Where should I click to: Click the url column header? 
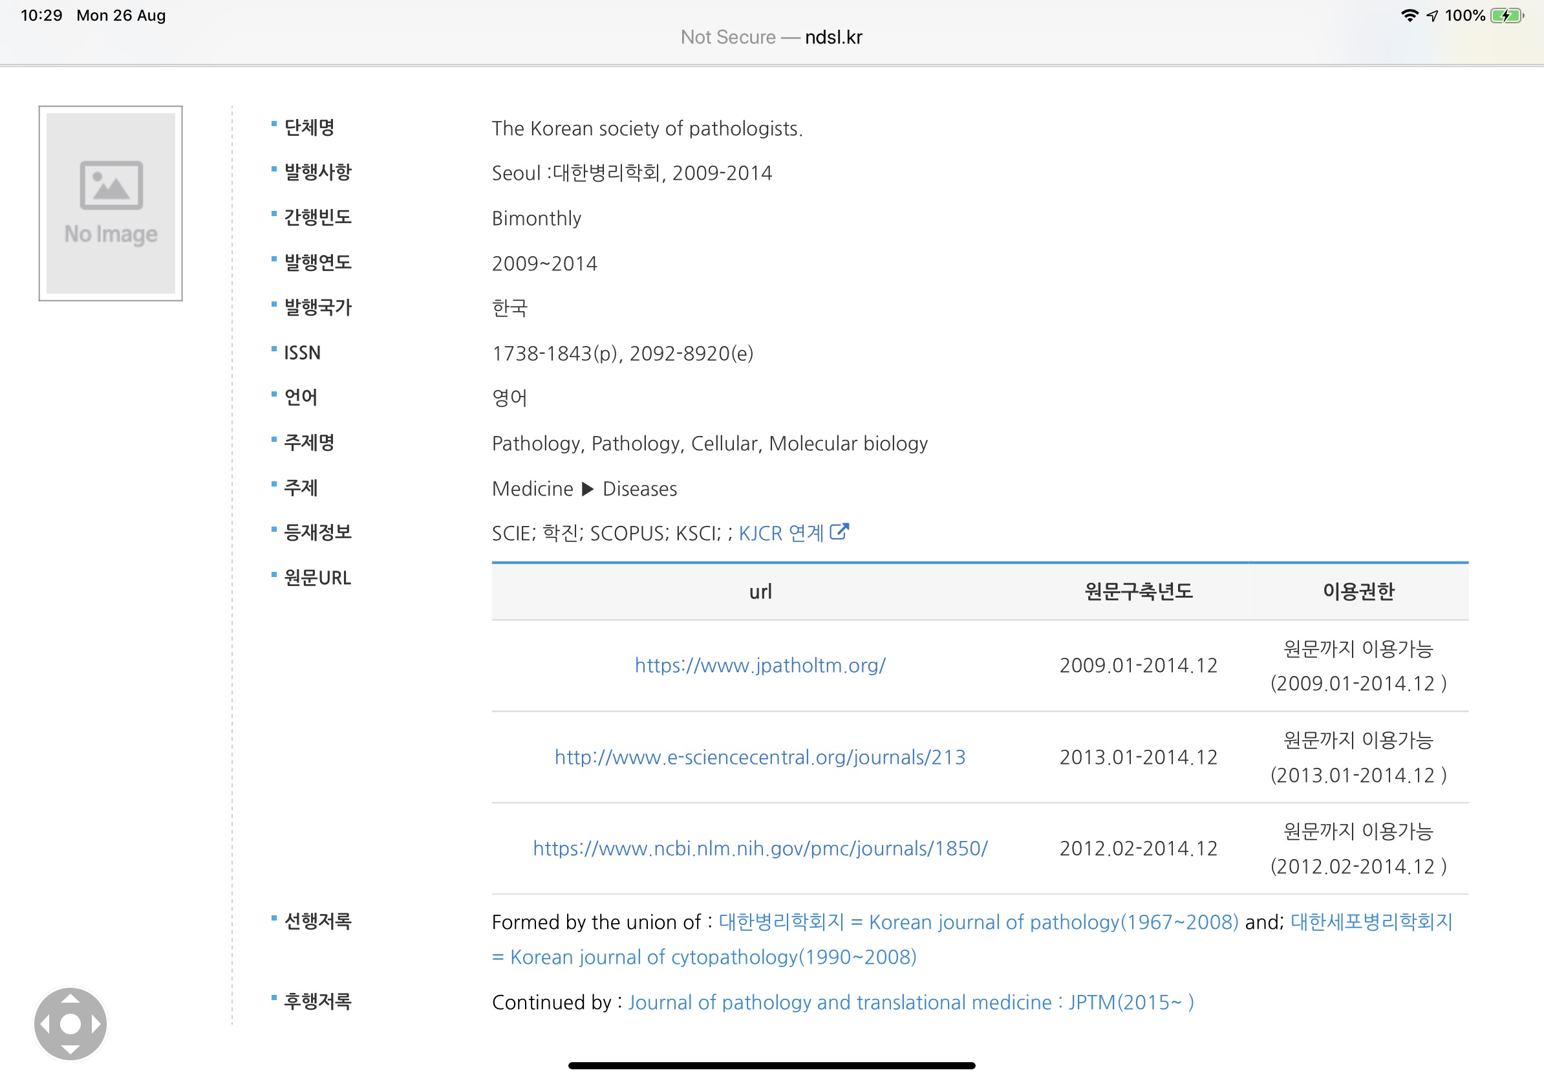(760, 591)
